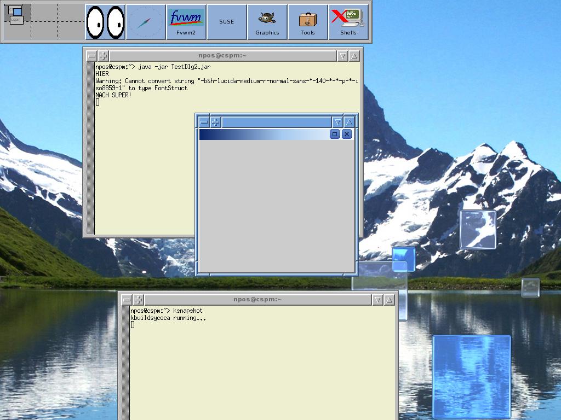Click the minus button on the Java dialog frame
The width and height of the screenshot is (561, 420).
click(204, 122)
